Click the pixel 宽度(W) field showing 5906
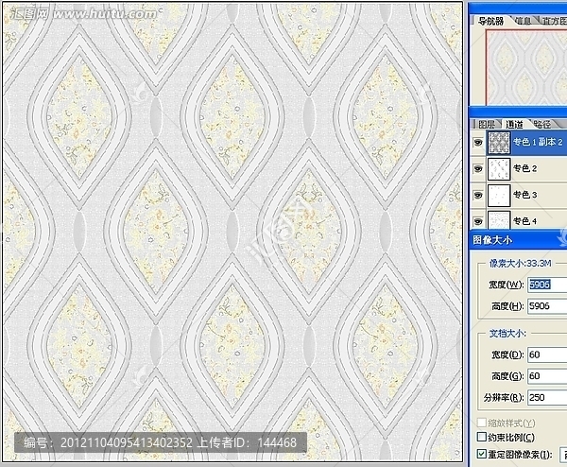The width and height of the screenshot is (567, 467). [547, 285]
